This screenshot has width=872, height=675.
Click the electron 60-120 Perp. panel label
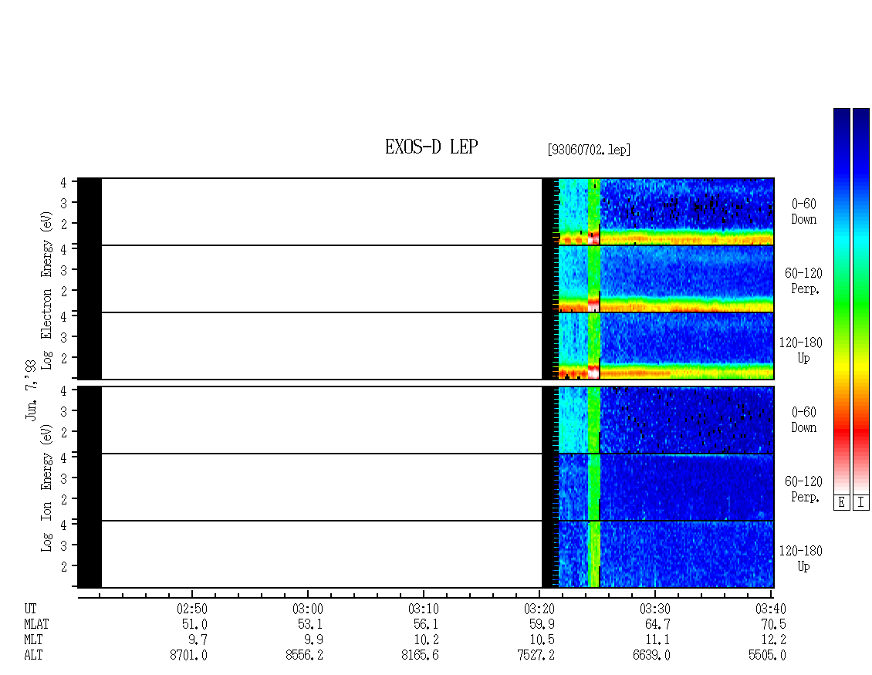pos(803,282)
